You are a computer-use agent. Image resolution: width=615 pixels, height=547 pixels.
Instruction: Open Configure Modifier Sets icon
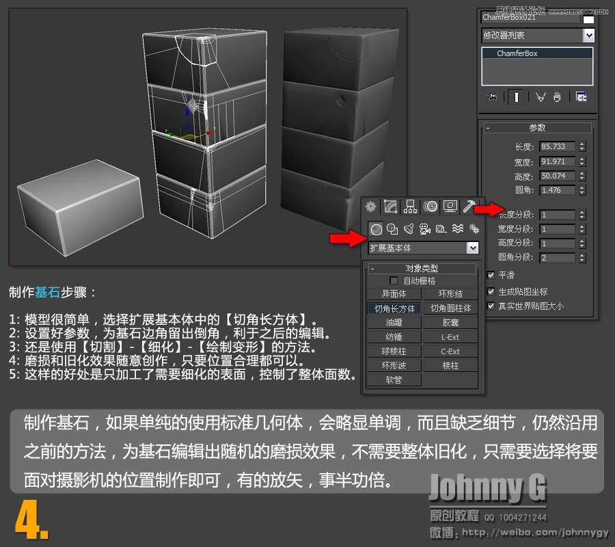[581, 97]
